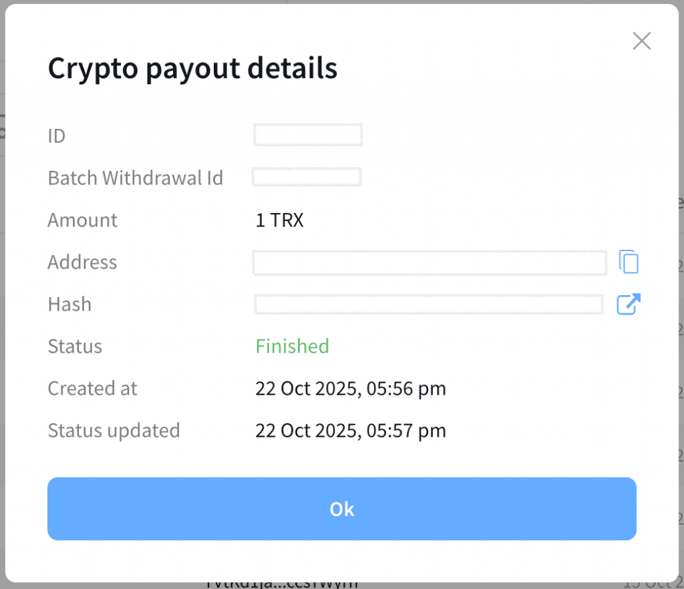Screen dimensions: 684x589
Task: Click the 05:56 pm created timestamp
Action: (350, 388)
